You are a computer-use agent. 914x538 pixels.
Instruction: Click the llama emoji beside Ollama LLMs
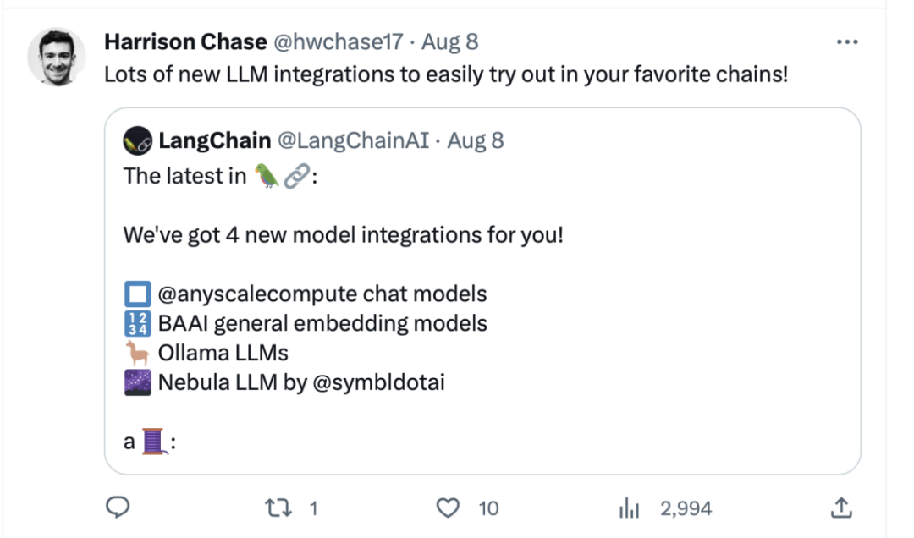137,353
